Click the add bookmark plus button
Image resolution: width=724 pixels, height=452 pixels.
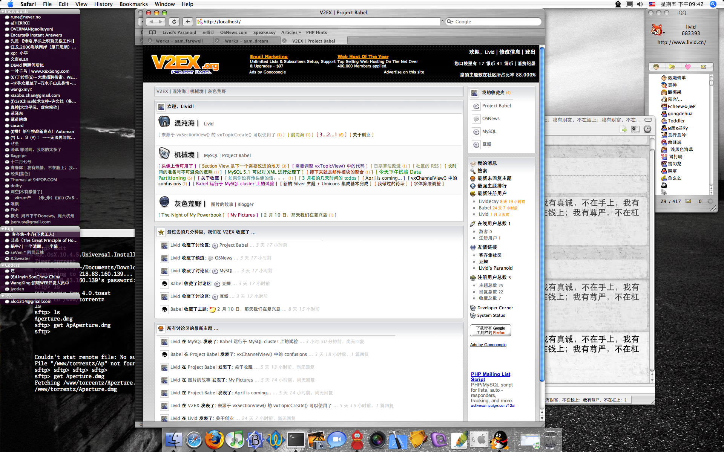tap(188, 22)
